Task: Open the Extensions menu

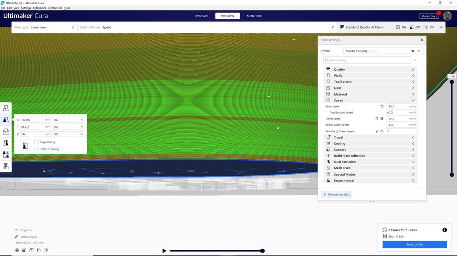Action: coord(39,8)
